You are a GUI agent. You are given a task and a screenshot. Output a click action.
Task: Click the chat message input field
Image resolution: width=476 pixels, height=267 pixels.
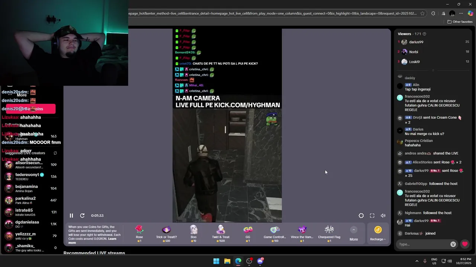(x=423, y=244)
